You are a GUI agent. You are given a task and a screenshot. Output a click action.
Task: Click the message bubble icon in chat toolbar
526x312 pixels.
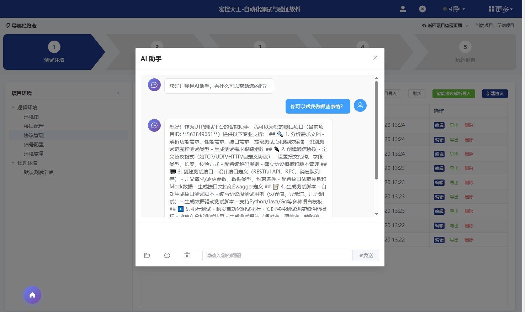click(x=167, y=255)
